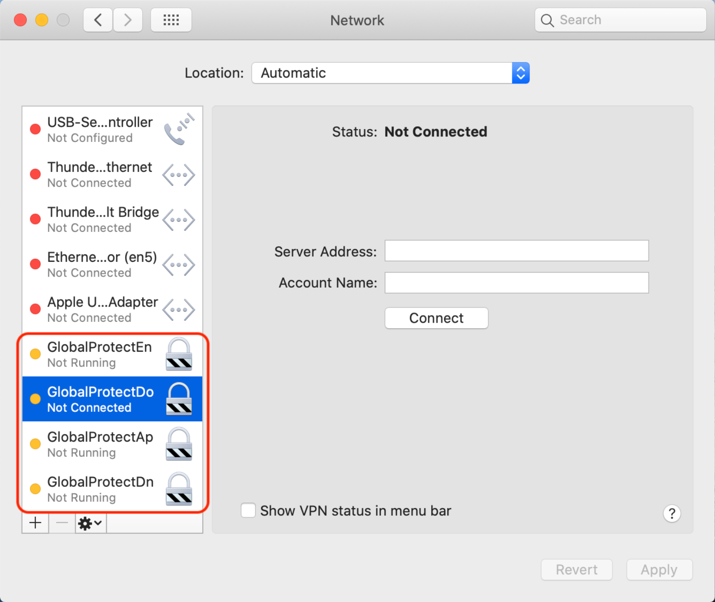Focus the Server Address field
The height and width of the screenshot is (602, 715).
pyautogui.click(x=517, y=251)
